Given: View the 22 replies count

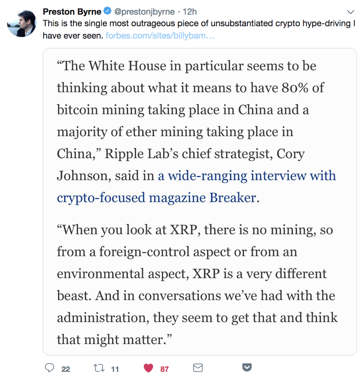Looking at the screenshot, I should point(66,369).
